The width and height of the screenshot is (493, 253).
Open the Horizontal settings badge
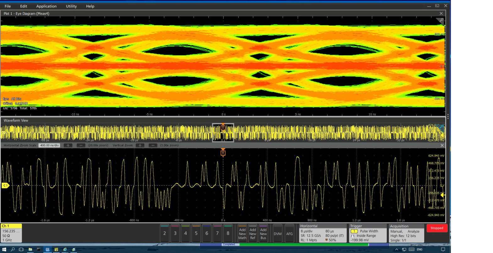pos(323,233)
